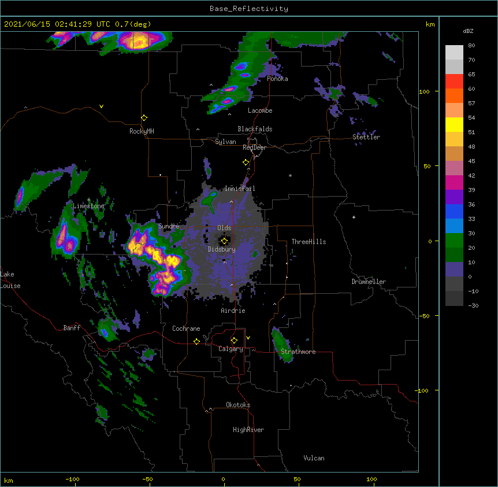Select the purple 39 dBZ legend swatch
The height and width of the screenshot is (487, 498).
(x=454, y=197)
